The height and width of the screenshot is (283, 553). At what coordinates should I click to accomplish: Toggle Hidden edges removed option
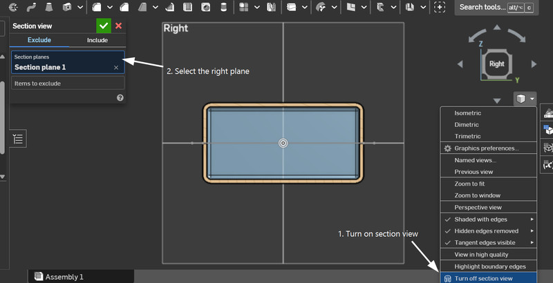click(487, 231)
